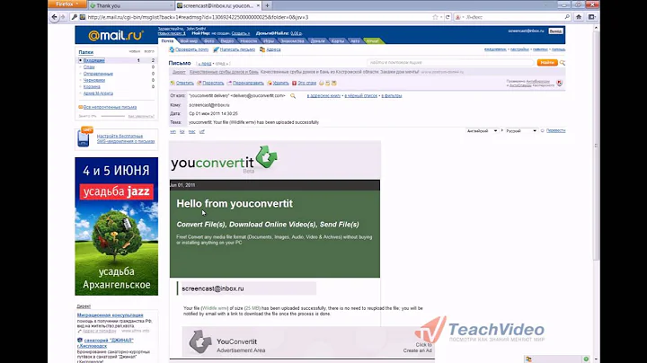
Task: Go back with the browser back arrow
Action: (x=55, y=17)
